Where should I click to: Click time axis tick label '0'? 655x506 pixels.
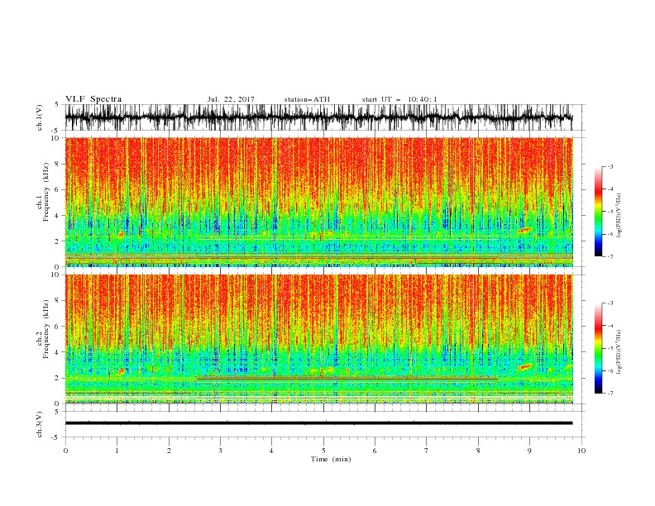tap(65, 451)
